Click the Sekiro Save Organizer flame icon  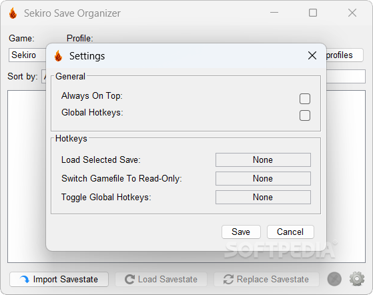(x=13, y=13)
